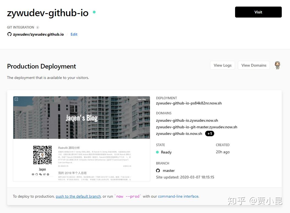Select the GIT INTEGRATION label
The image size is (290, 213).
tap(21, 27)
